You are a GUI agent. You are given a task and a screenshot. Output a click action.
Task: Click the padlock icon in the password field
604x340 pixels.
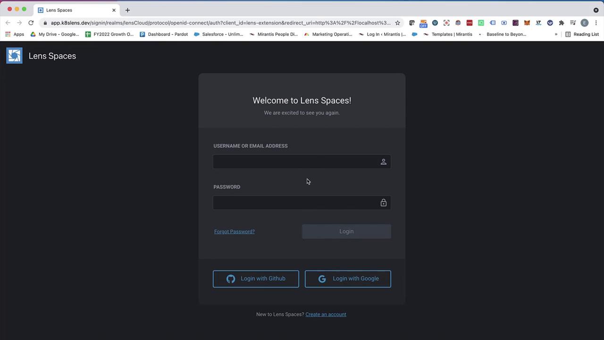384,203
